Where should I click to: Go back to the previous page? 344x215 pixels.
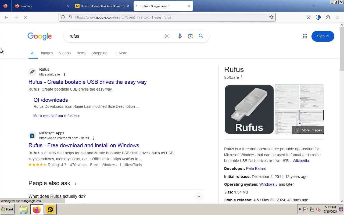point(6,17)
